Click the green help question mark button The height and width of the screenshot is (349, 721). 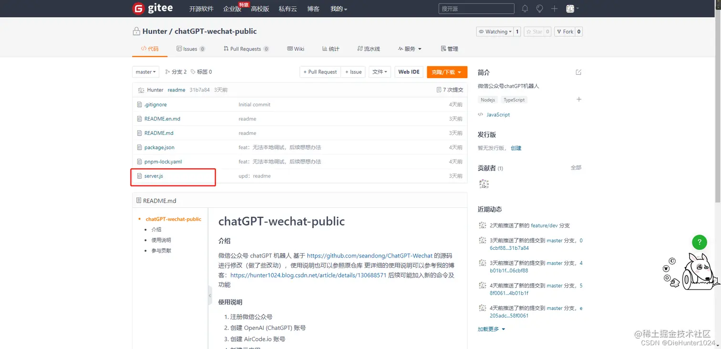tap(699, 242)
